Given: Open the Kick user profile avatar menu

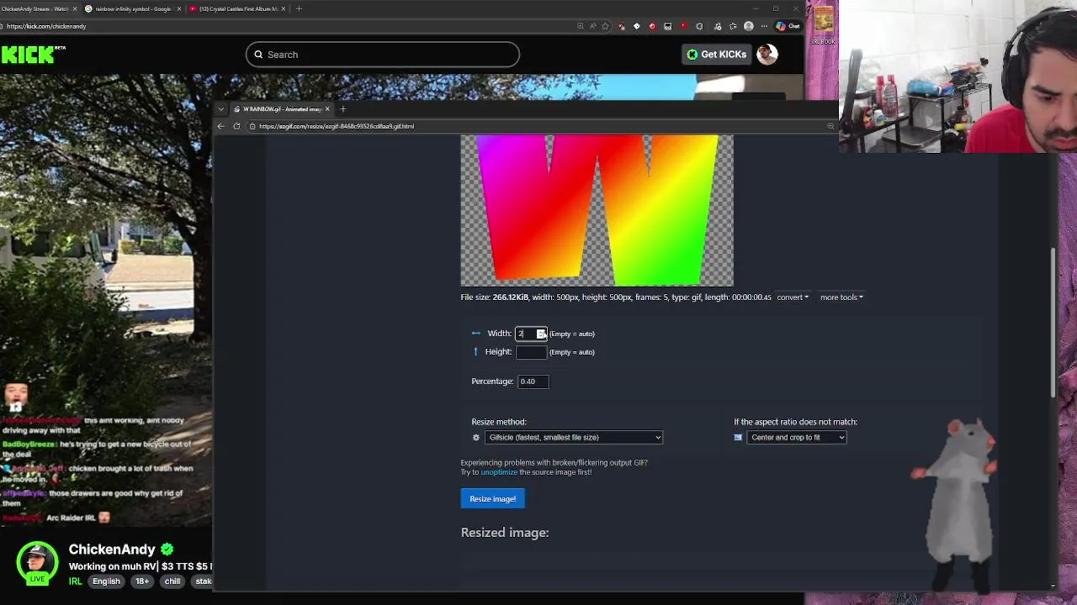Looking at the screenshot, I should (x=767, y=55).
